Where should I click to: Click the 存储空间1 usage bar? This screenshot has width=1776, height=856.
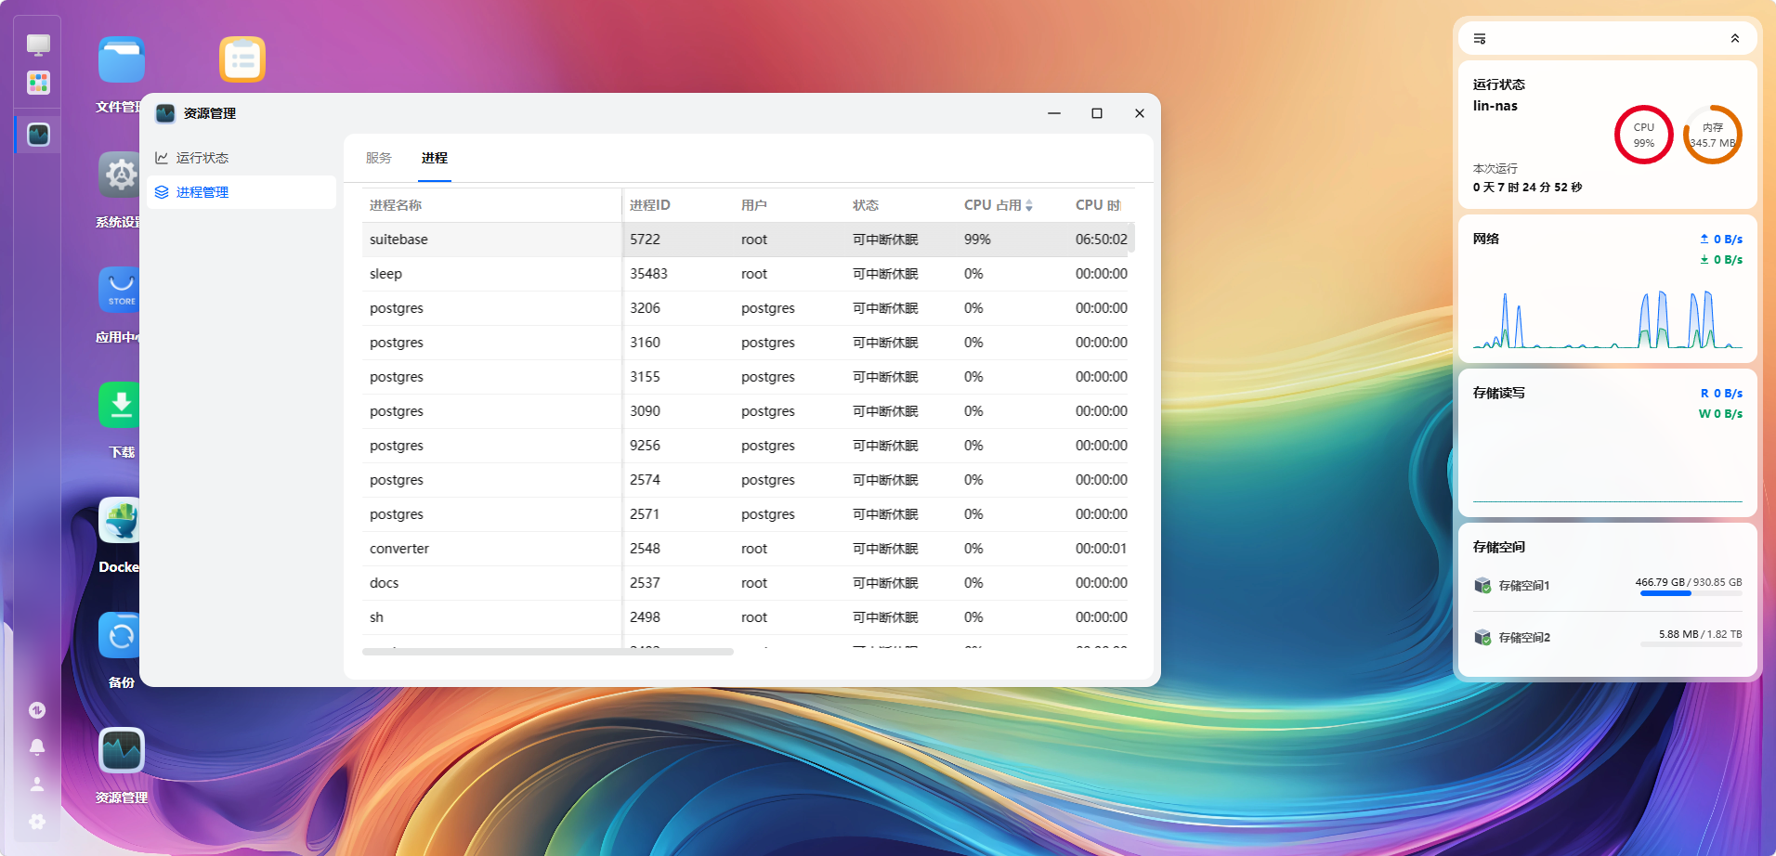[1691, 593]
